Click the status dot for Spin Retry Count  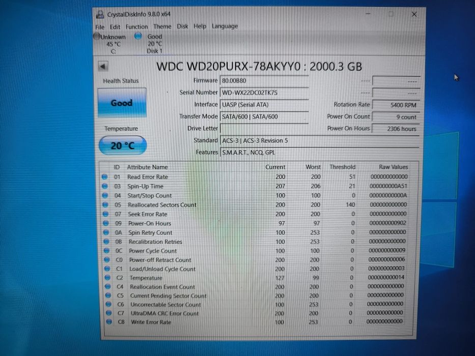tap(106, 232)
